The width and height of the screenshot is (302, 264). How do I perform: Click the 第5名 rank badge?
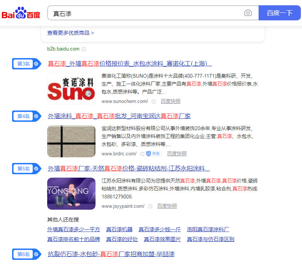click(x=26, y=169)
